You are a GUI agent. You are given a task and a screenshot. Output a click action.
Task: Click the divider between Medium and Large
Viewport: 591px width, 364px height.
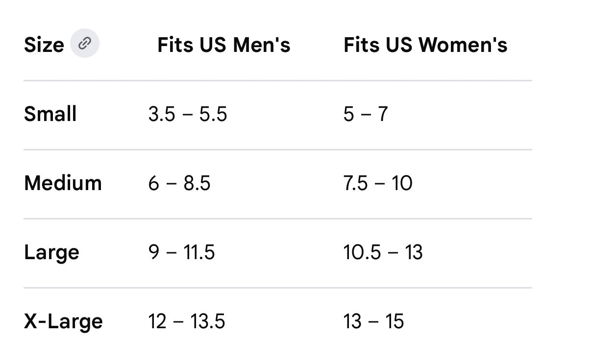tap(278, 218)
